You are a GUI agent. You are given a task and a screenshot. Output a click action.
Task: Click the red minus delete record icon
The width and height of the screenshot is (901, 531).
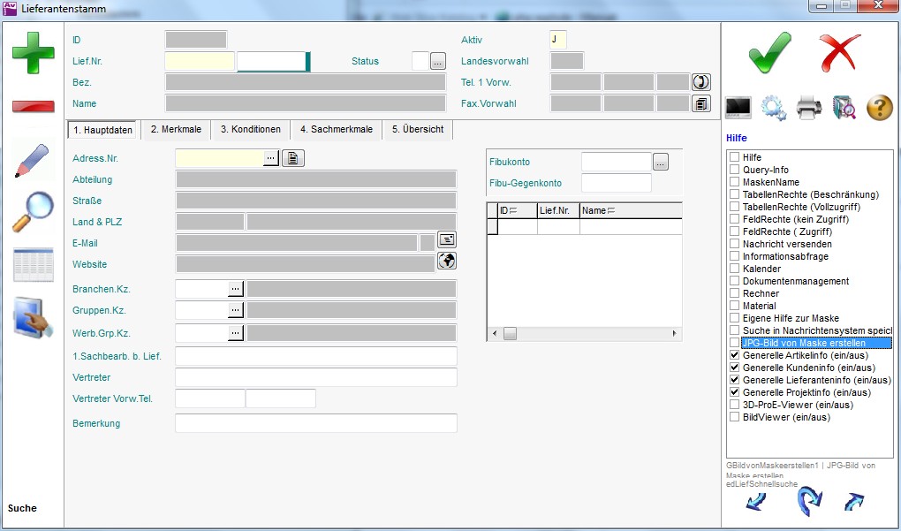click(x=33, y=107)
